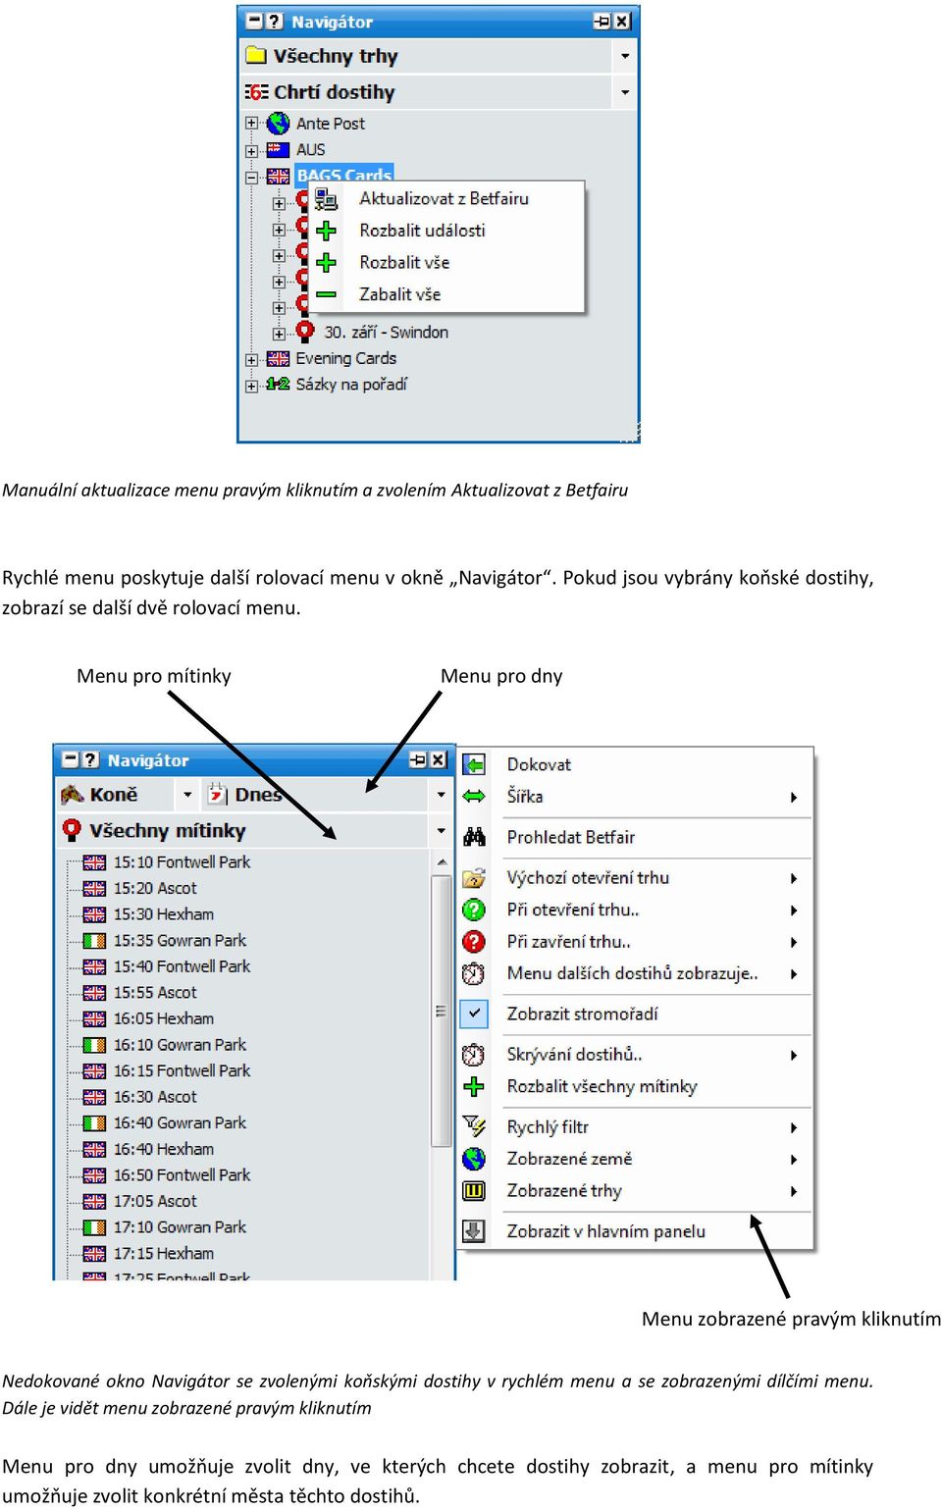Viewport: 942px width, 1510px height.
Task: Select the BAGS Cards tree item
Action: 343,175
